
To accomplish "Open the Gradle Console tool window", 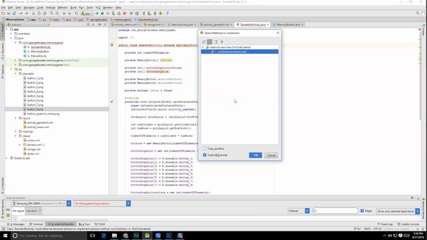I will (x=408, y=224).
